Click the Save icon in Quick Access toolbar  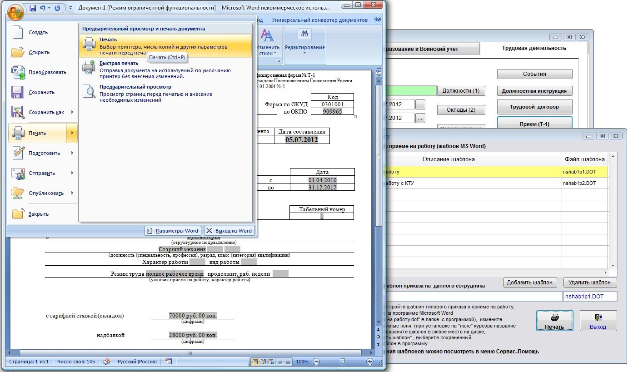(x=33, y=8)
